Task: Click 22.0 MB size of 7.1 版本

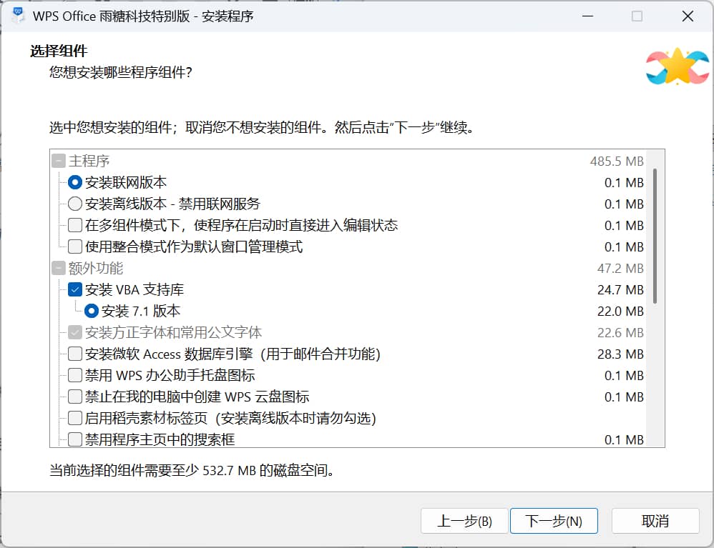Action: (620, 312)
